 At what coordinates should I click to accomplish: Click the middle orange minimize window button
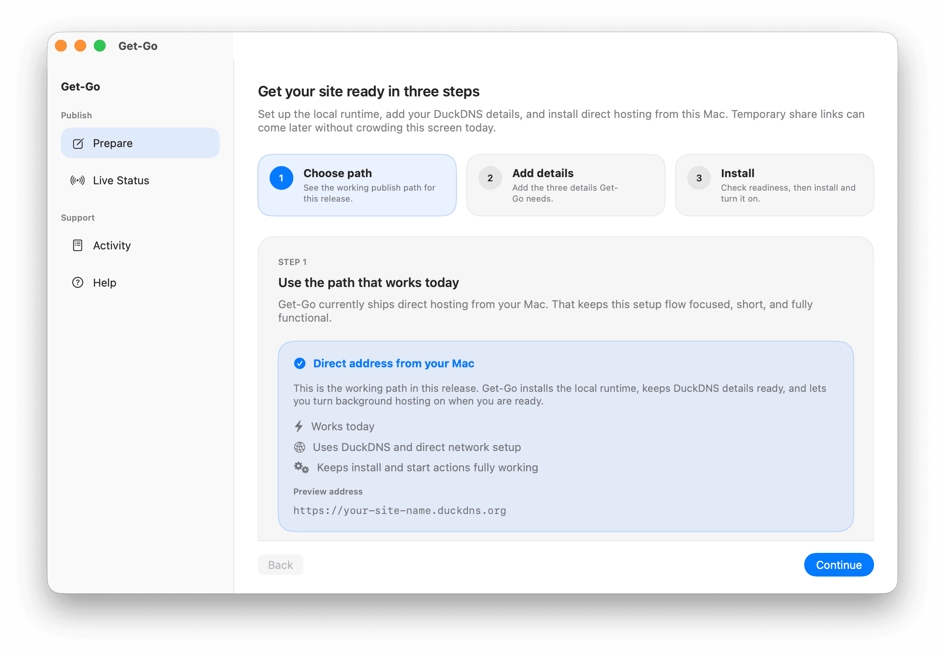coord(80,46)
